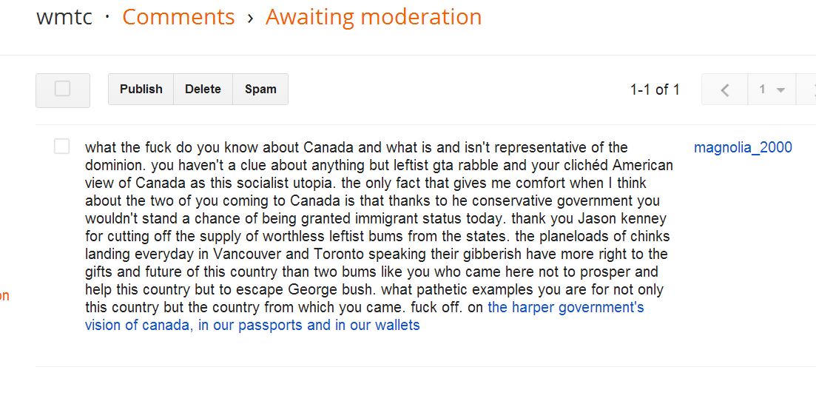
Task: Click the dot separator after wmtc
Action: tap(107, 16)
